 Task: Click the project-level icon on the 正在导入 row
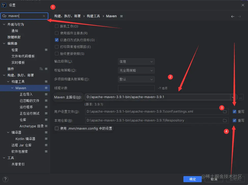(46, 94)
